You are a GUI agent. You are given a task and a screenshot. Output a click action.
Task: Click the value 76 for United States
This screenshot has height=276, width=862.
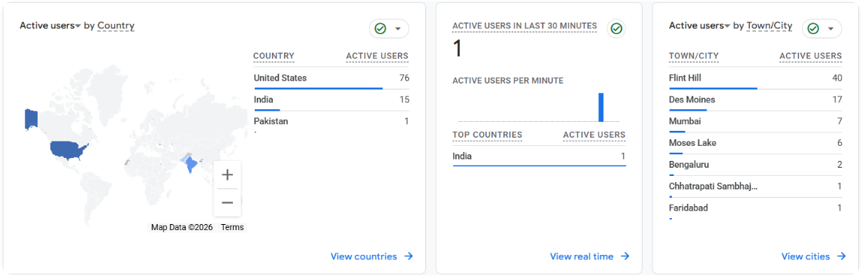[404, 78]
